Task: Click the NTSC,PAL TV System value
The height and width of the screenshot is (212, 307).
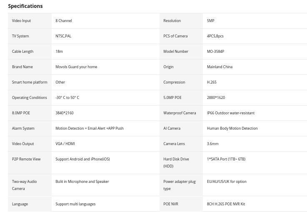Action: (63, 36)
